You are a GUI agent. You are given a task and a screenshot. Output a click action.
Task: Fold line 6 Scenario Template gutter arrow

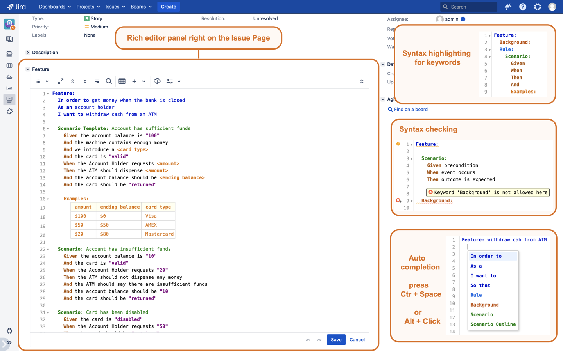48,129
